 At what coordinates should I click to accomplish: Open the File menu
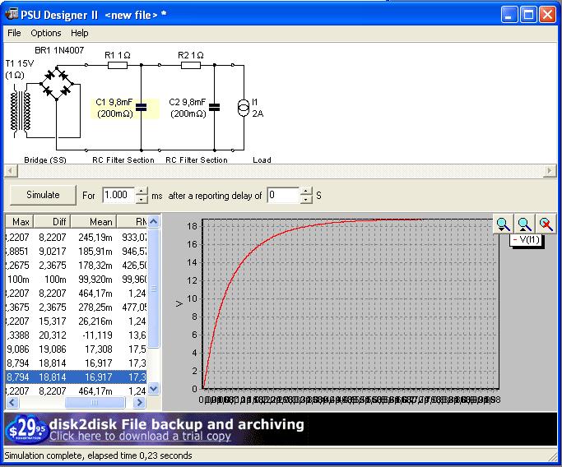[x=14, y=33]
